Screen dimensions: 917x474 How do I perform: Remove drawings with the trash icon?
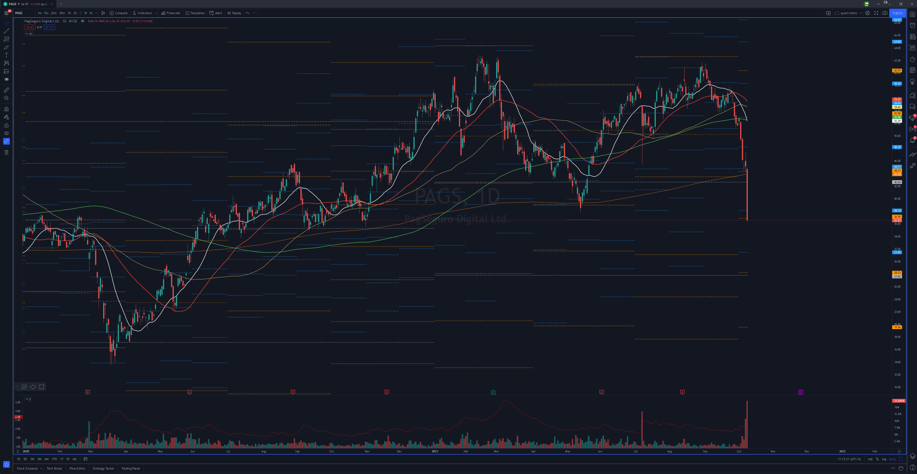click(6, 152)
